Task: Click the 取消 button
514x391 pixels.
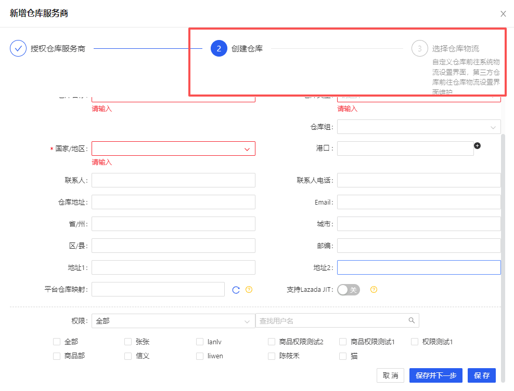Action: 390,375
